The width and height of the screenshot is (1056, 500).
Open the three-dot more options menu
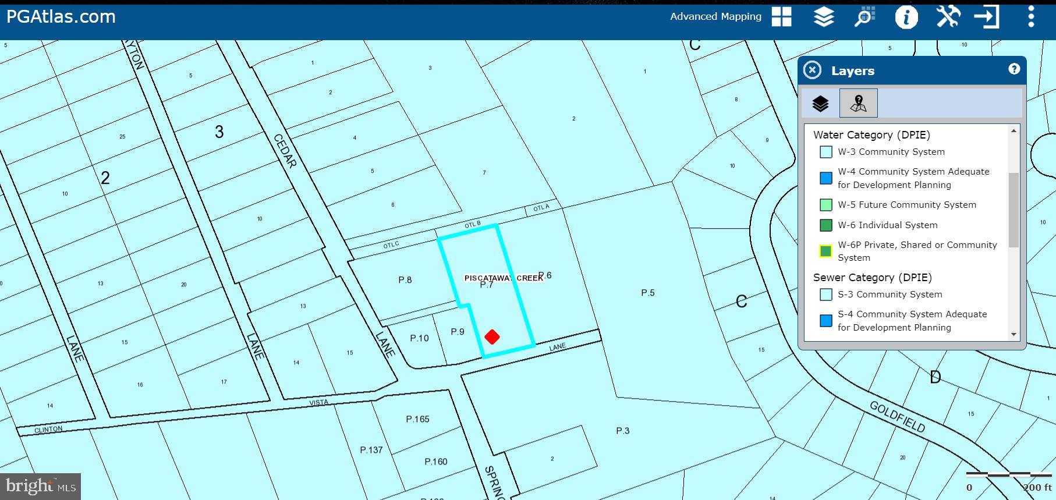pyautogui.click(x=1030, y=17)
